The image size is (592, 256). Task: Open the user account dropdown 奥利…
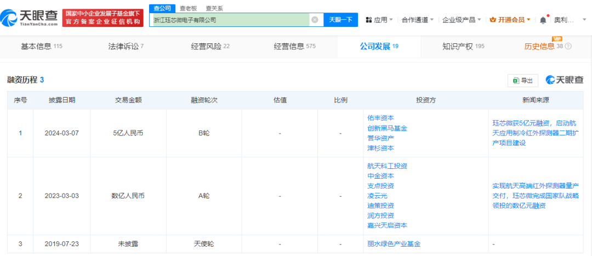click(566, 20)
